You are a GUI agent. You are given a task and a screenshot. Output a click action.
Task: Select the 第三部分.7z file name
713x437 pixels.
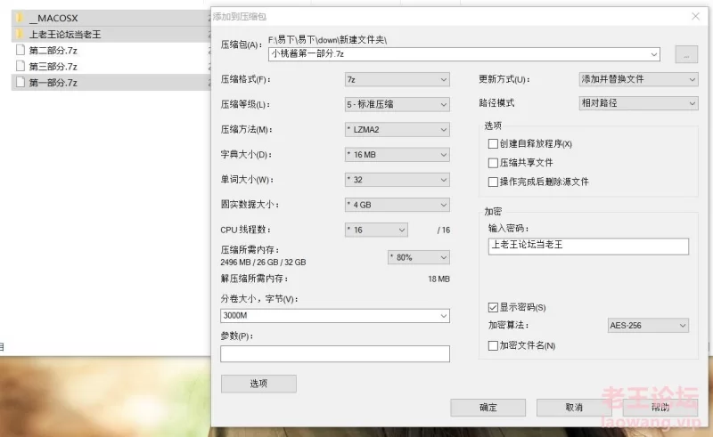pos(53,67)
